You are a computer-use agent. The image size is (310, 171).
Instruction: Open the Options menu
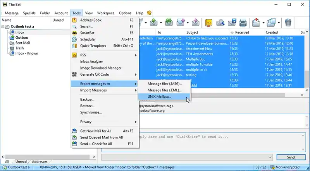coord(125,13)
